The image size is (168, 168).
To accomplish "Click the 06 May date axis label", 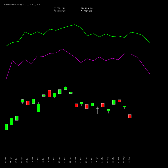I will pyautogui.click(x=113, y=160).
